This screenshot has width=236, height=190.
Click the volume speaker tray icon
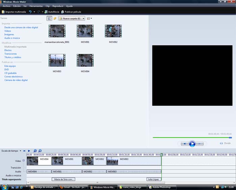[x=226, y=187]
